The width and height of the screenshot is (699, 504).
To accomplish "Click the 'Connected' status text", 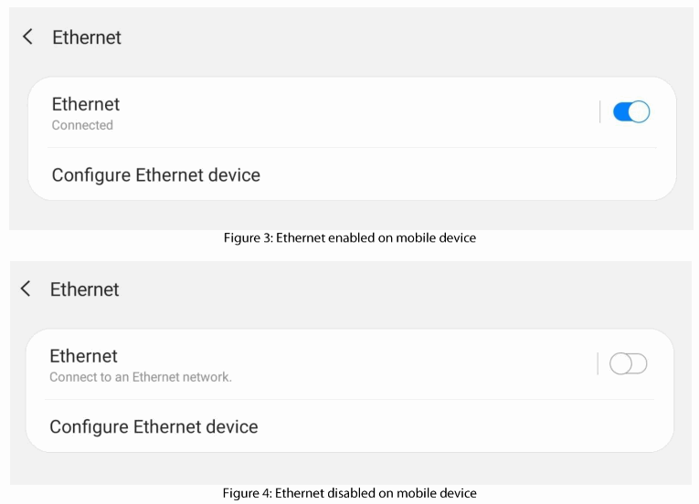I will pos(82,125).
